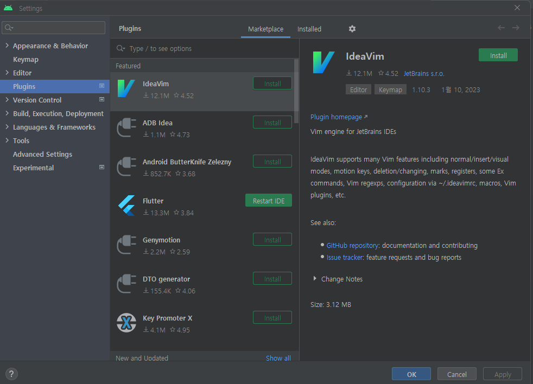Click Install in IdeaVim details panel
The width and height of the screenshot is (533, 384).
498,55
